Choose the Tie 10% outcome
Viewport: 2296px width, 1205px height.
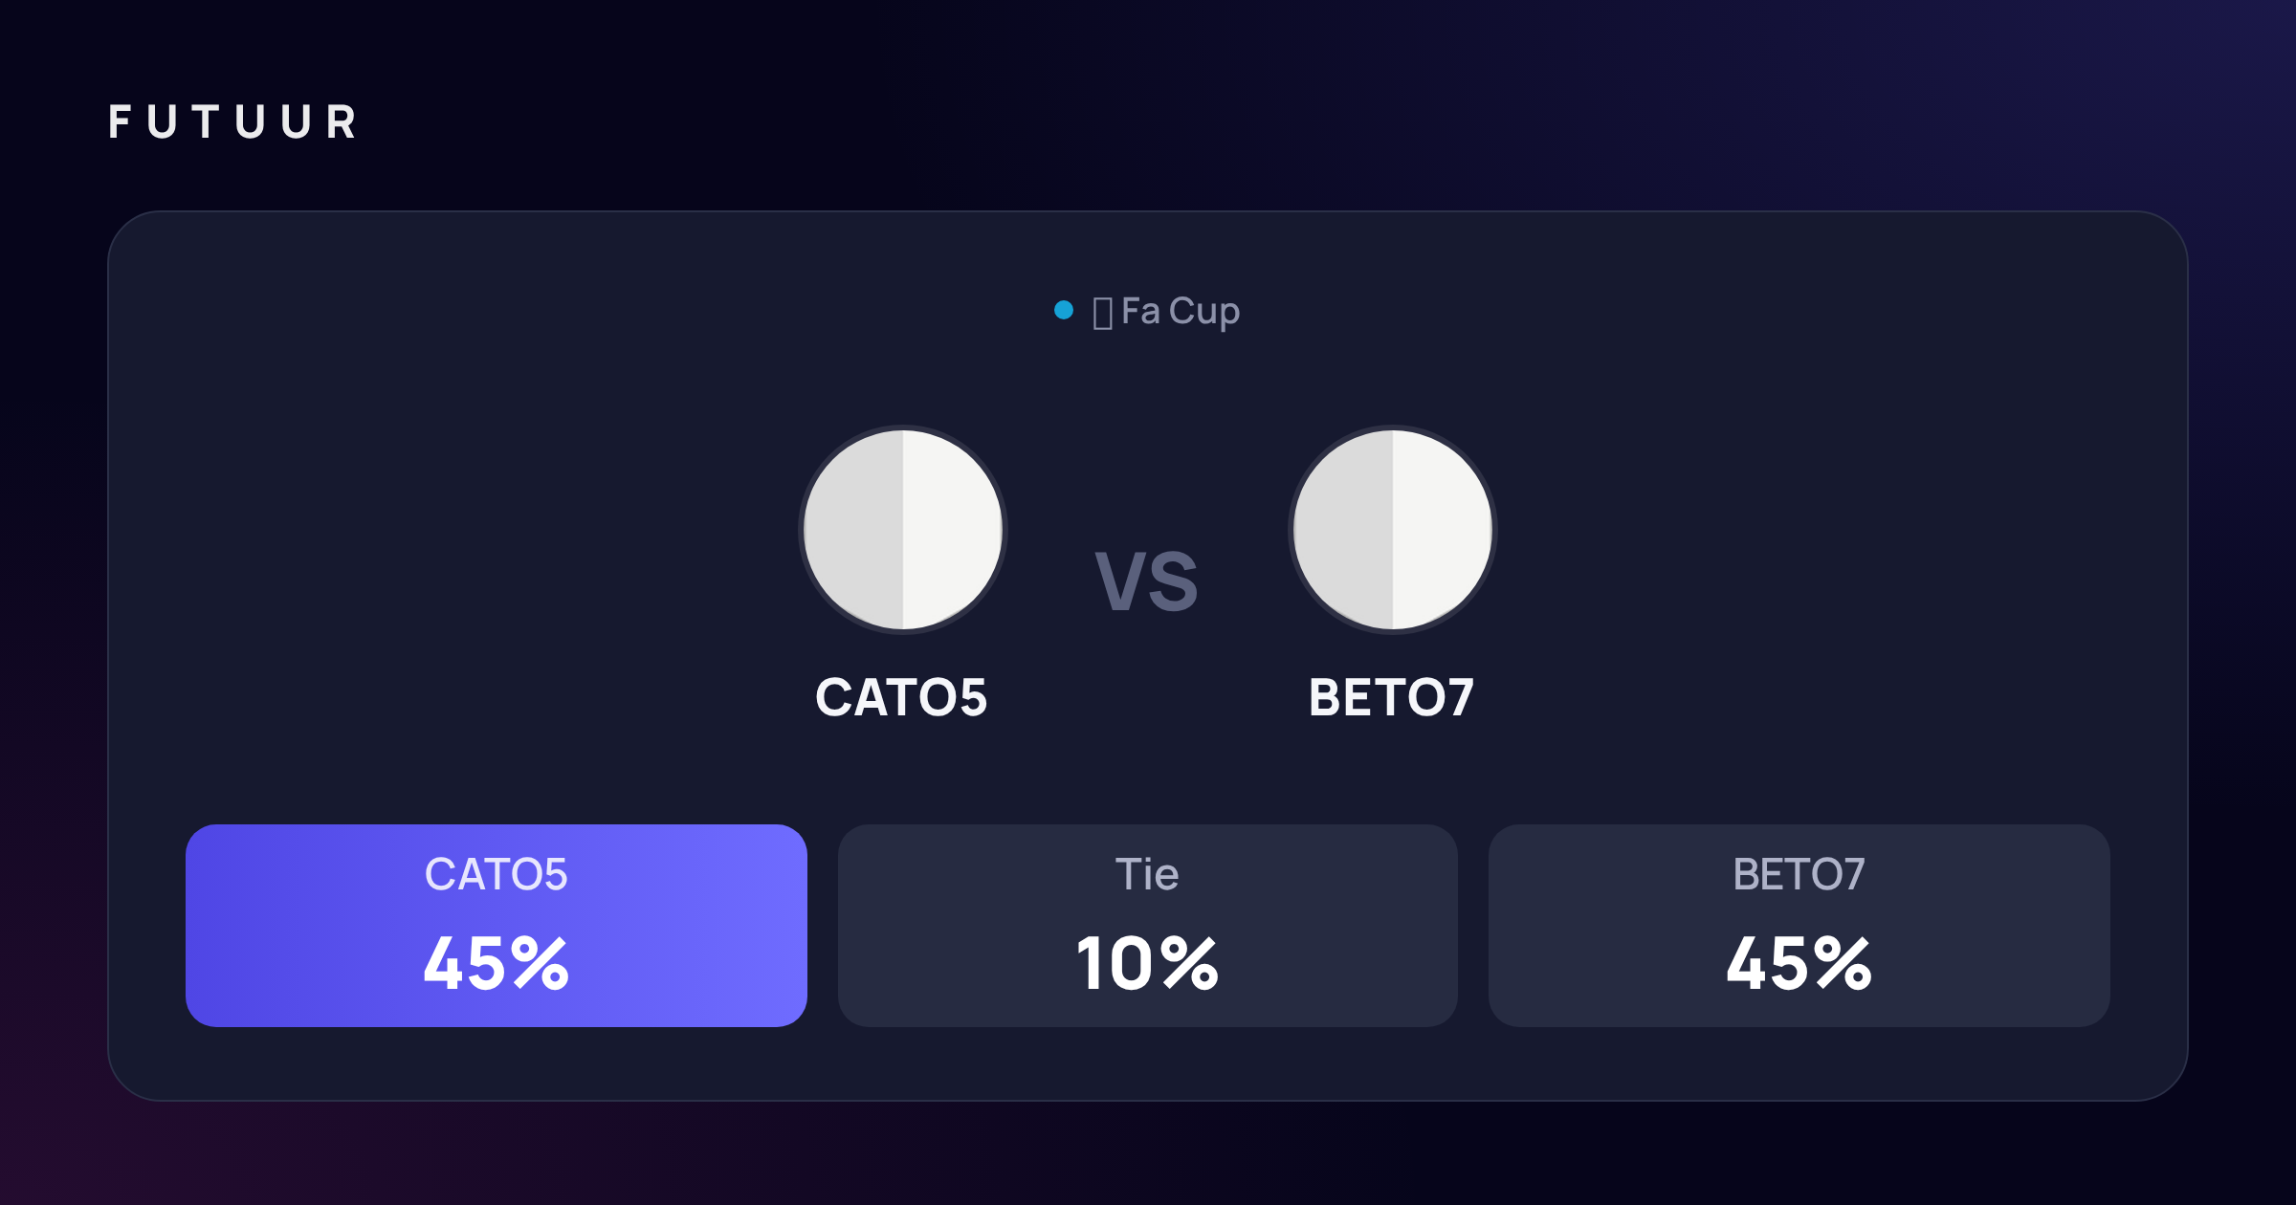point(1148,926)
